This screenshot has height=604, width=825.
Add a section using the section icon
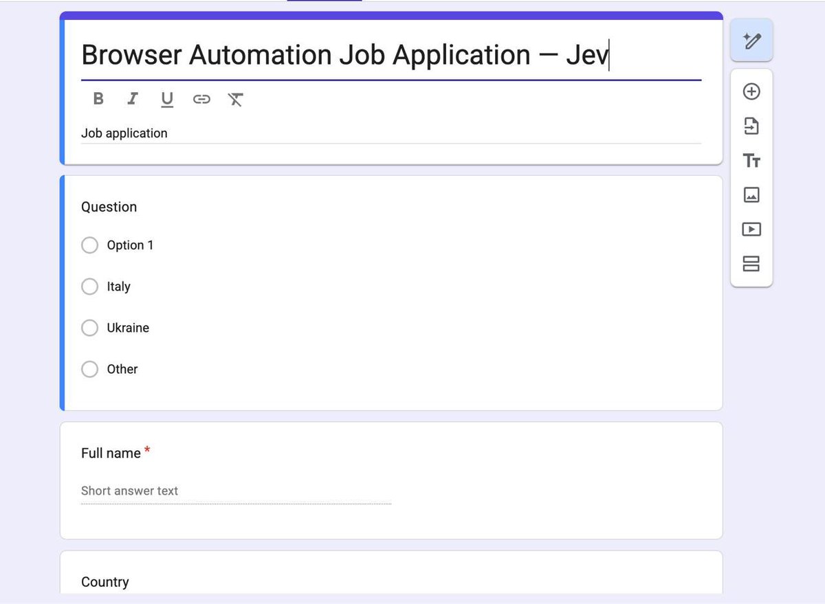click(751, 264)
